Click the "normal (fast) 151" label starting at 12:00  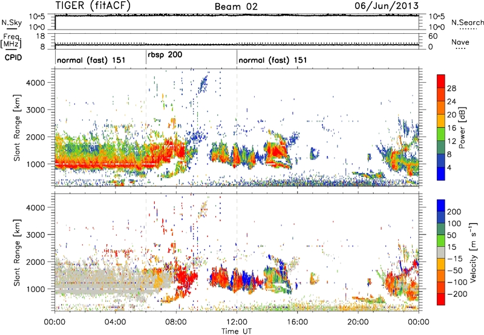point(273,60)
